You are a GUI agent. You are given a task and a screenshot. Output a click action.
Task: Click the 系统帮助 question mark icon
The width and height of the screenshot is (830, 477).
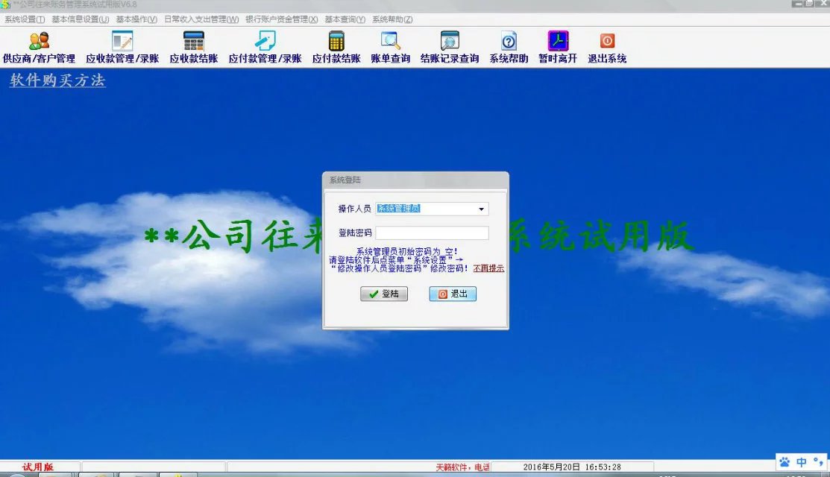point(508,46)
